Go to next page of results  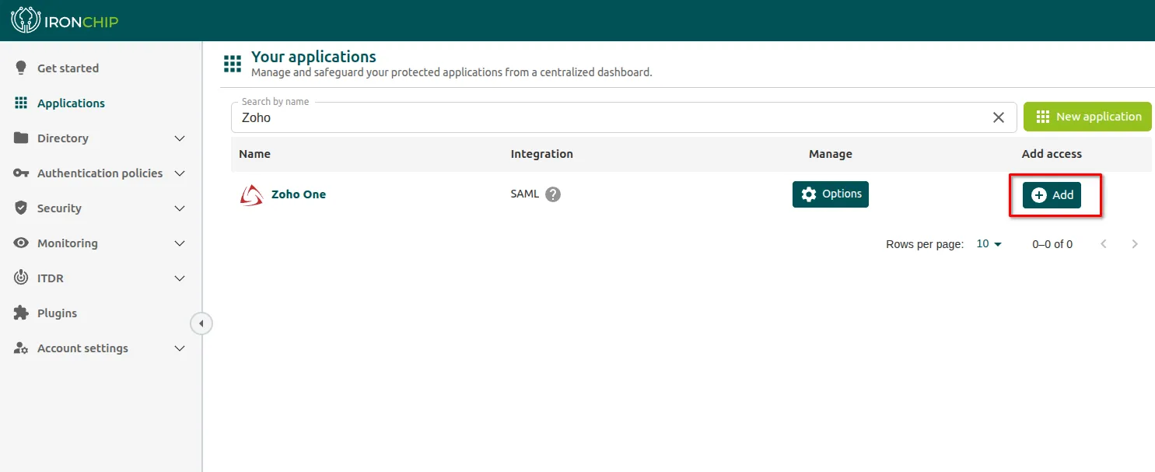point(1135,243)
